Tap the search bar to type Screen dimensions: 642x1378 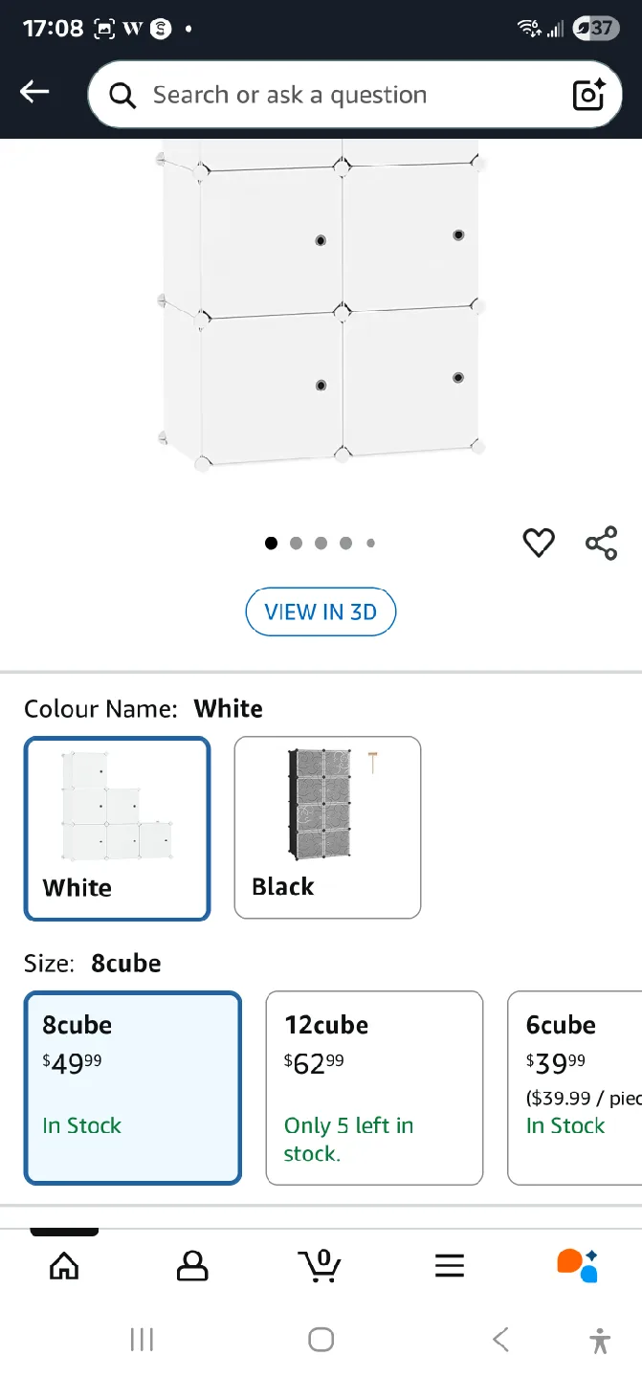click(335, 94)
